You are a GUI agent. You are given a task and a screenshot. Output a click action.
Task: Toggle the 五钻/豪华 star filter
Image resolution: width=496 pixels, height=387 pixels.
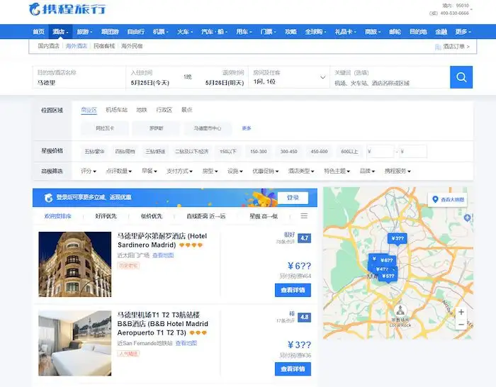[94, 152]
